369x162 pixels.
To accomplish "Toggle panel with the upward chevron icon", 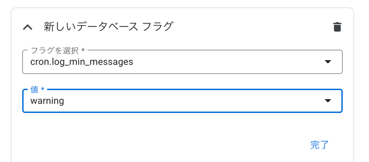I will (27, 27).
